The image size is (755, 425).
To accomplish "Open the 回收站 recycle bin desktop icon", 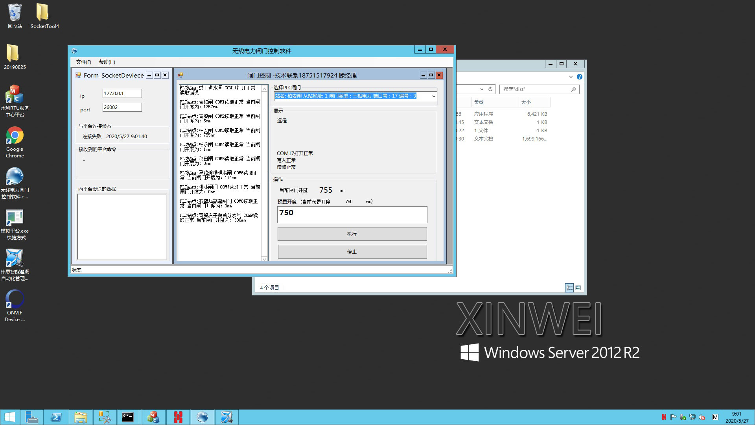I will pos(15,16).
